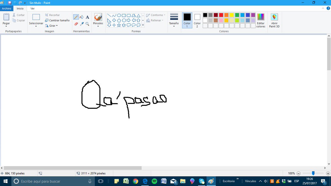Image resolution: width=331 pixels, height=186 pixels.
Task: Choose the right triangle shape
Action: pyautogui.click(x=109, y=20)
